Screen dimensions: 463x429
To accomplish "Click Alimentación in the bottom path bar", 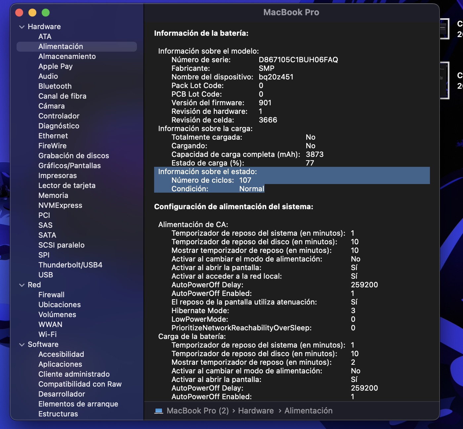I will [308, 411].
